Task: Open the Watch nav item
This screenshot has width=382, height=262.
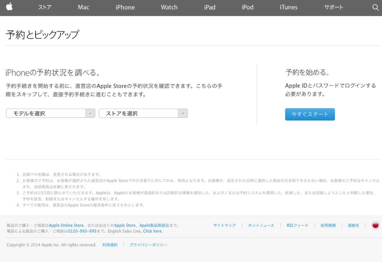Action: click(169, 7)
